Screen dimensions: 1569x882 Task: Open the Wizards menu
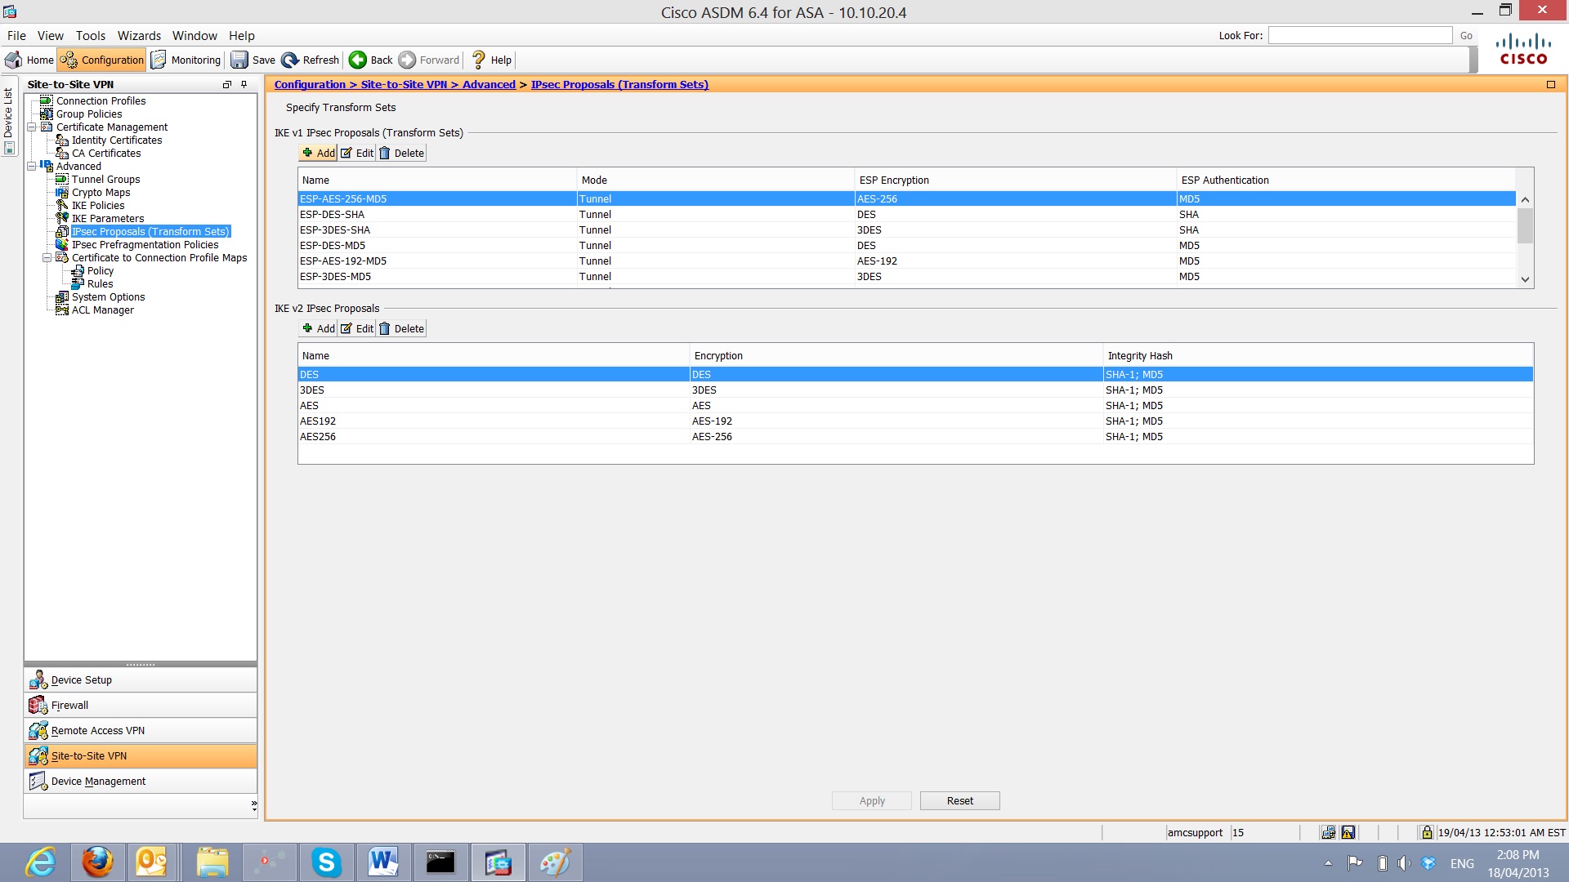(x=139, y=35)
